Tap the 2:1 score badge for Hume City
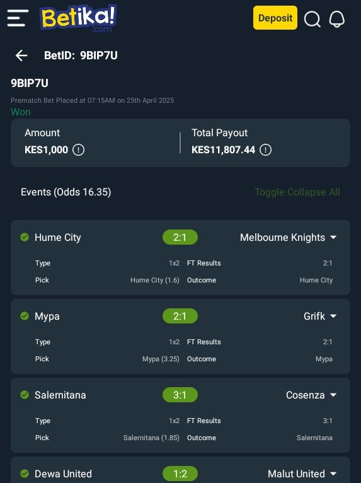This screenshot has height=483, width=361. coord(180,237)
